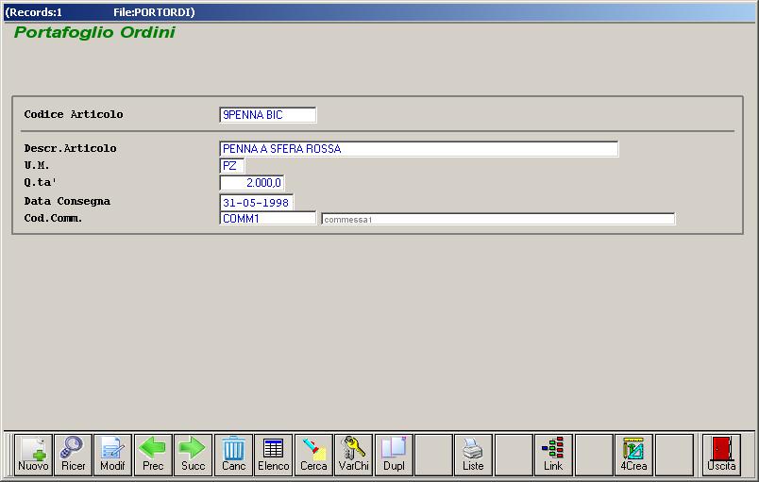Go to previous record with Prec
This screenshot has height=482, width=759.
coord(153,455)
